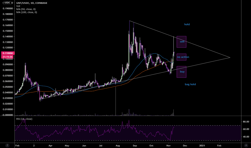This screenshot has height=148, width=251.
Task: Open the USDC currency label at top left
Action: (x=7, y=3)
